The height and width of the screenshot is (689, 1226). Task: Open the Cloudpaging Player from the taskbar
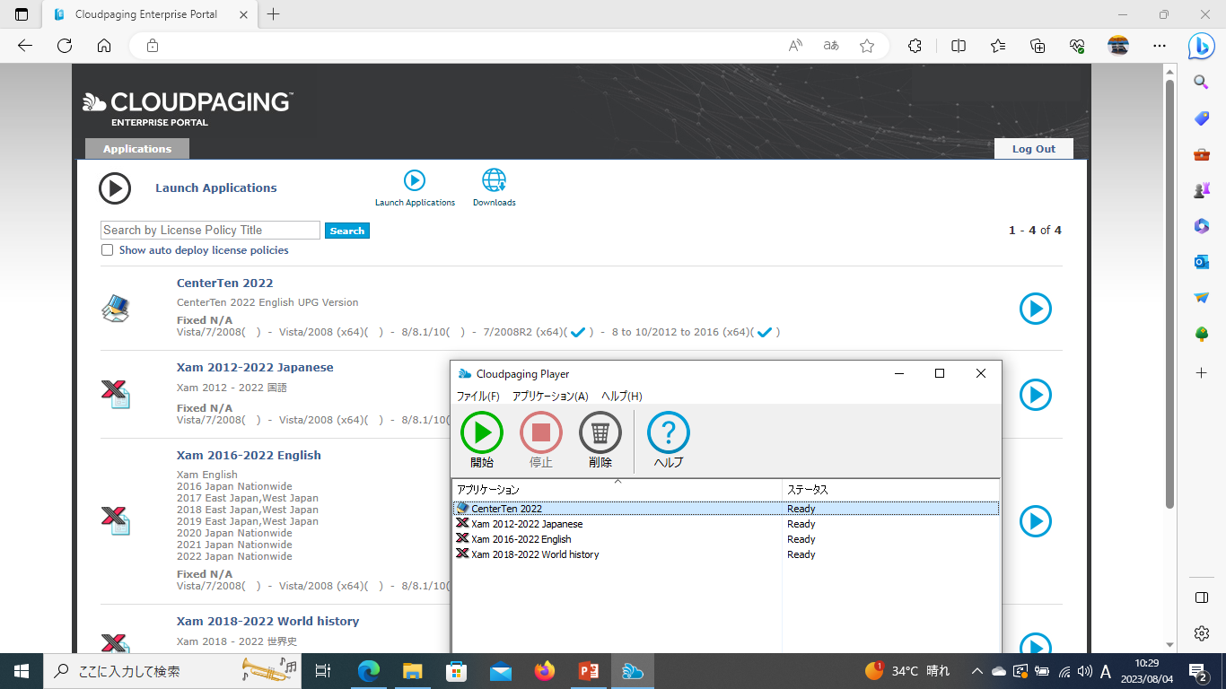pos(633,670)
